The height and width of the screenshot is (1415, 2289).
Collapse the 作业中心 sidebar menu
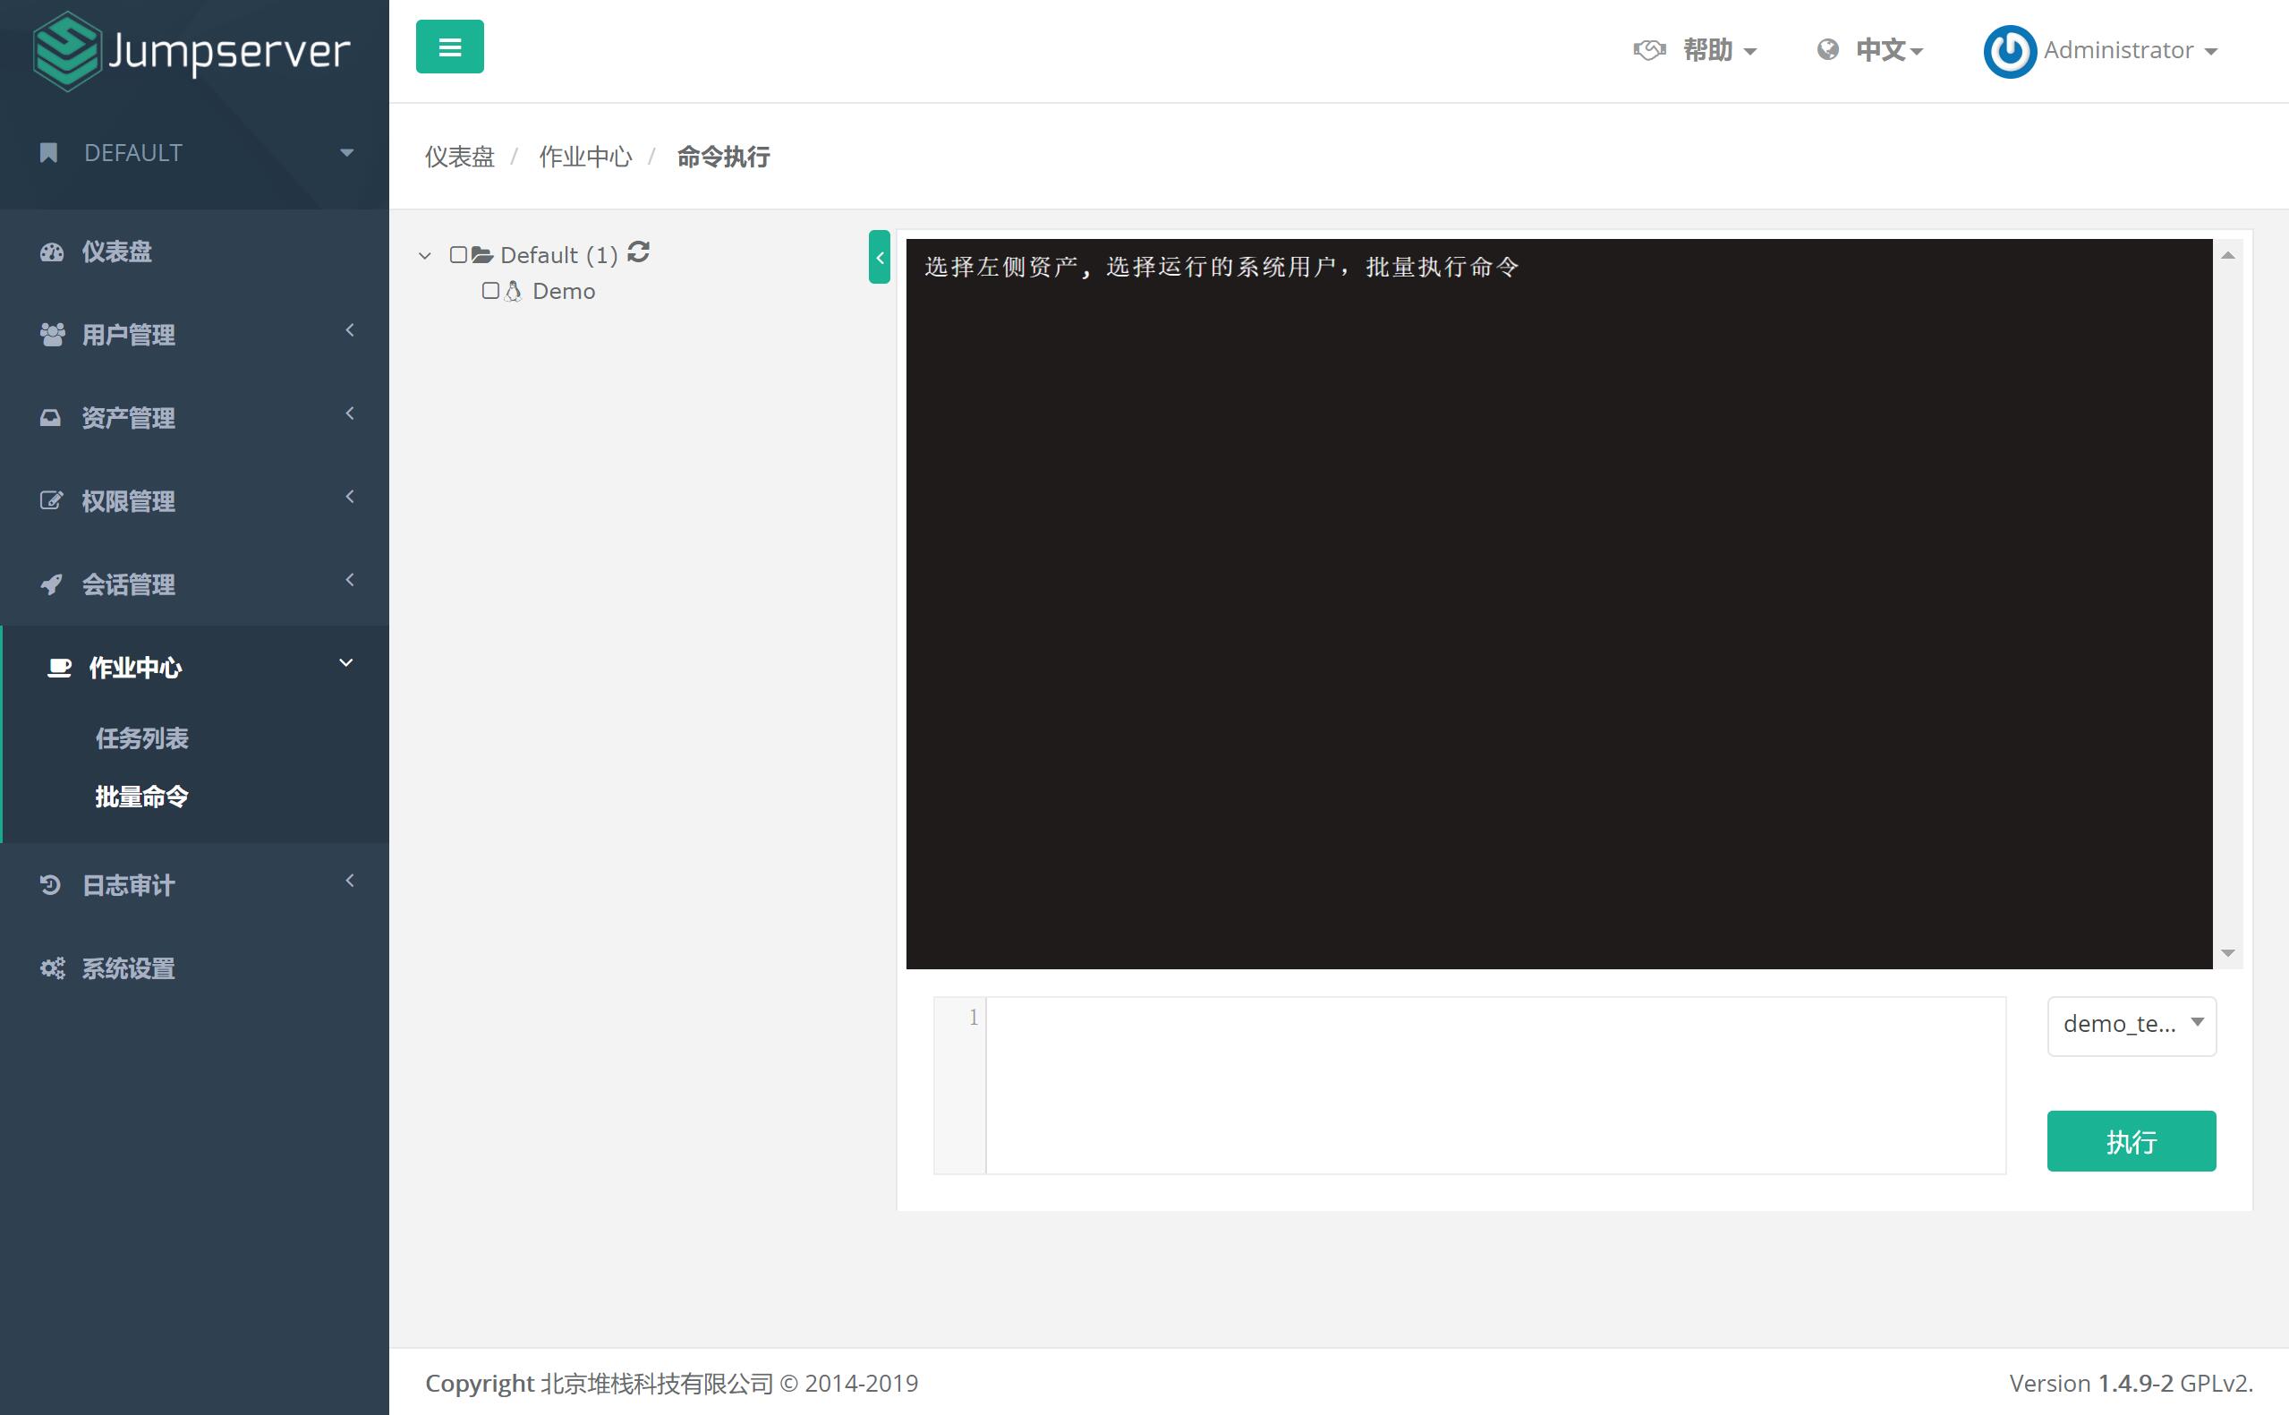194,668
